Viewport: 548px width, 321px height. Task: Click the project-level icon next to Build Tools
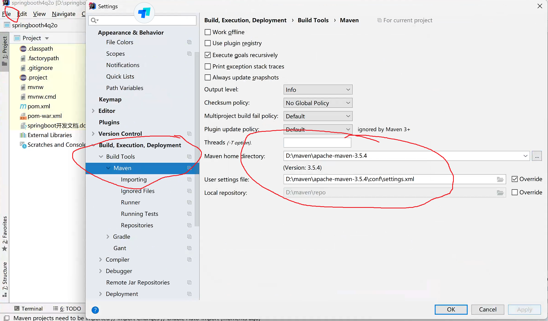189,157
